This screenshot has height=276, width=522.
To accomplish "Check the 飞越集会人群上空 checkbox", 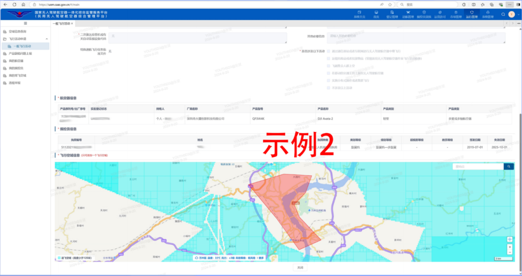I will [329, 65].
